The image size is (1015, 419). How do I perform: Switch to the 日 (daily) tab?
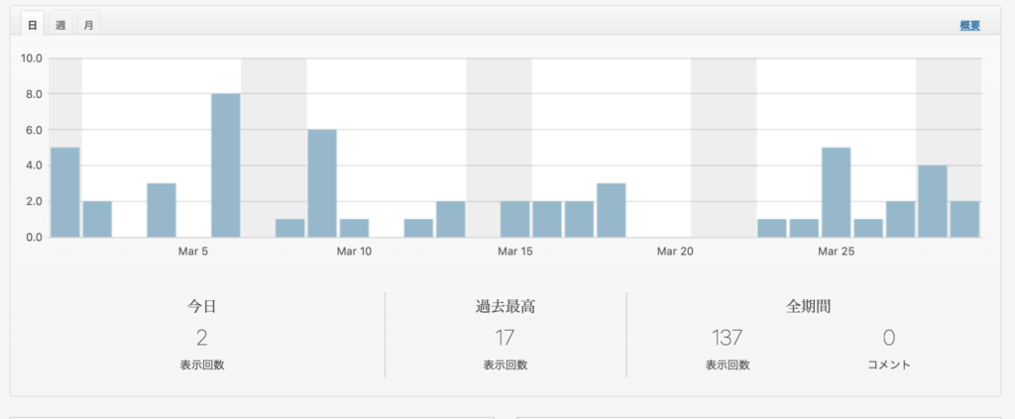33,24
